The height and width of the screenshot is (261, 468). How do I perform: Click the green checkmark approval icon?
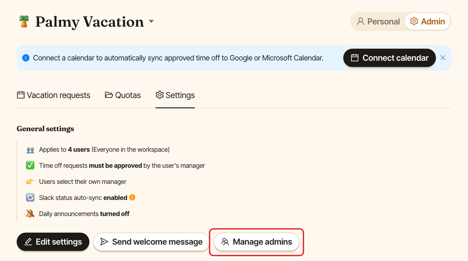[30, 165]
